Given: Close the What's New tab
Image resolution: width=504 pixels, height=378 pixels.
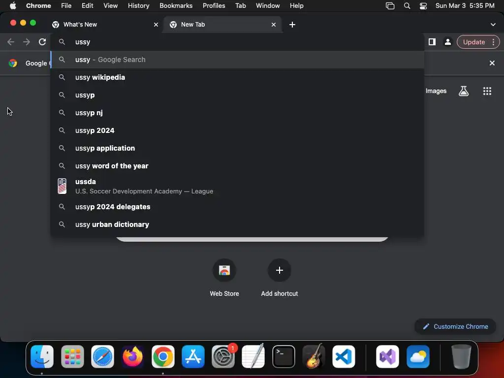Looking at the screenshot, I should pyautogui.click(x=156, y=25).
